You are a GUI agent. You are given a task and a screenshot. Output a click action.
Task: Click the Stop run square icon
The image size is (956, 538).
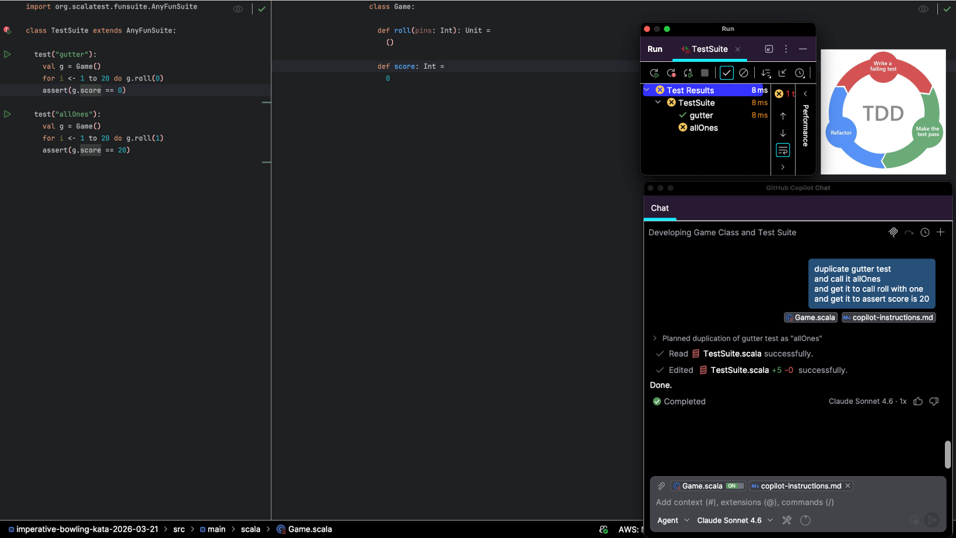pos(705,73)
